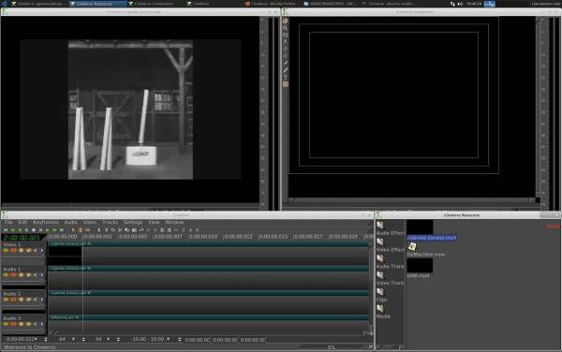
Task: Cancel the operation with the status bar X
Action: point(371,347)
